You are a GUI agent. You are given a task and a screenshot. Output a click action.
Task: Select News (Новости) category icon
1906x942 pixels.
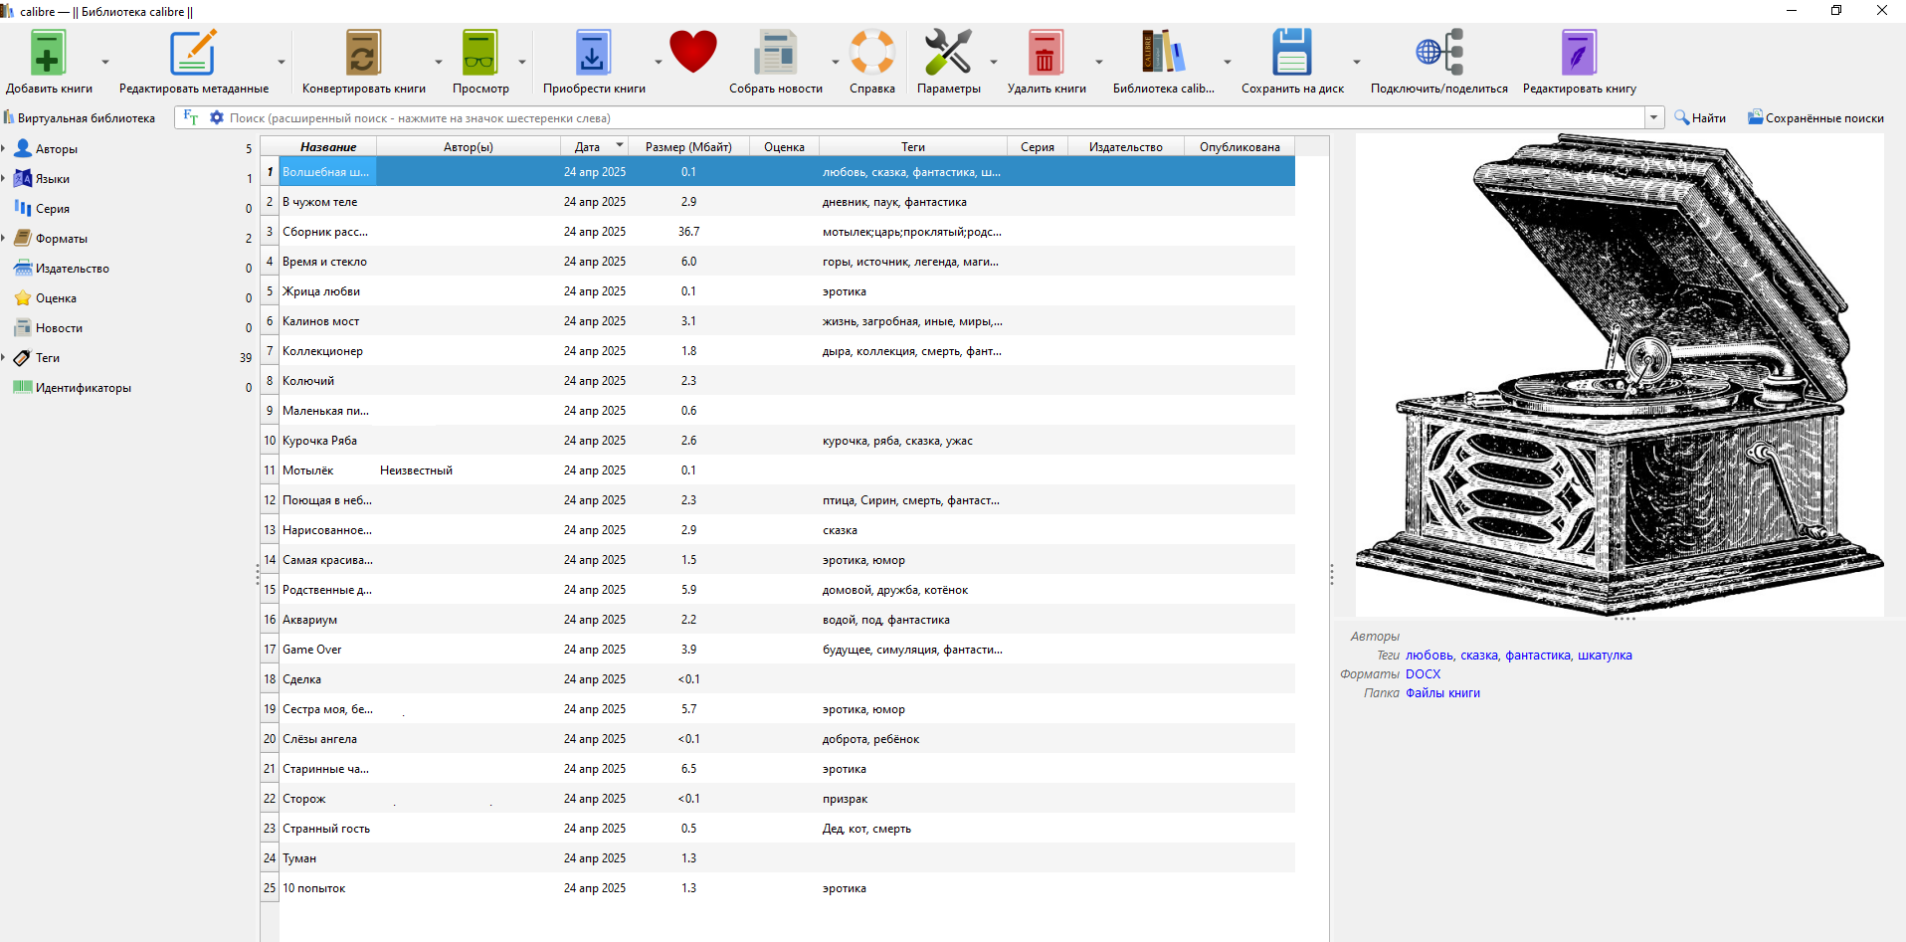tap(23, 327)
